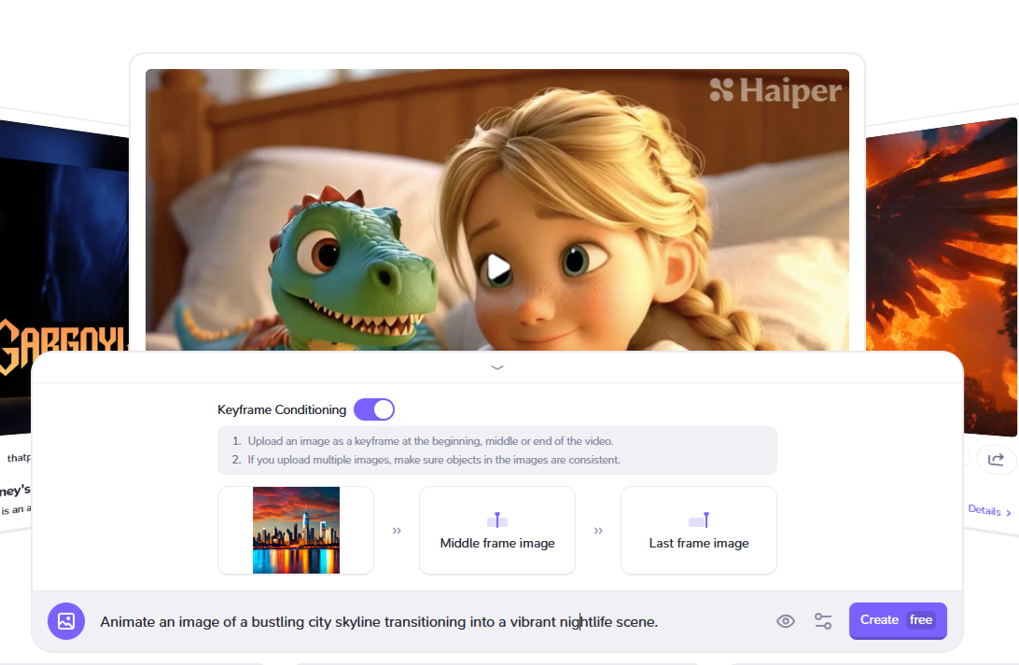Collapse the creation panel with the top chevron
Image resolution: width=1019 pixels, height=665 pixels.
(x=497, y=367)
